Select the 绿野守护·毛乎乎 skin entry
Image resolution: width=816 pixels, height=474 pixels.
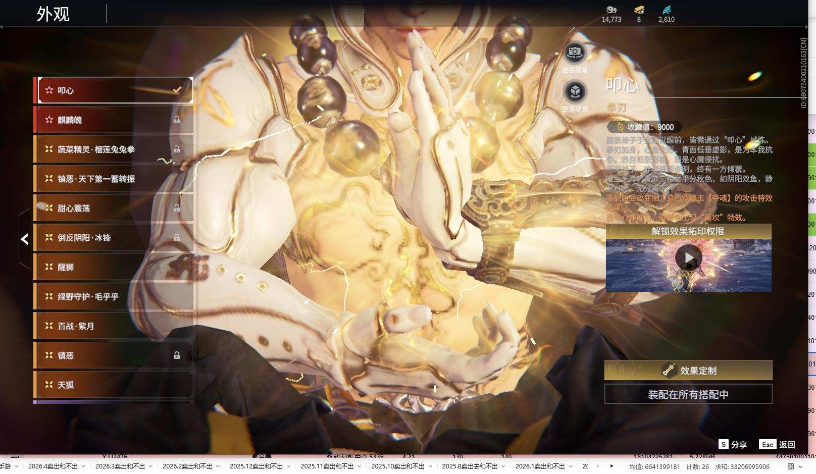(115, 296)
